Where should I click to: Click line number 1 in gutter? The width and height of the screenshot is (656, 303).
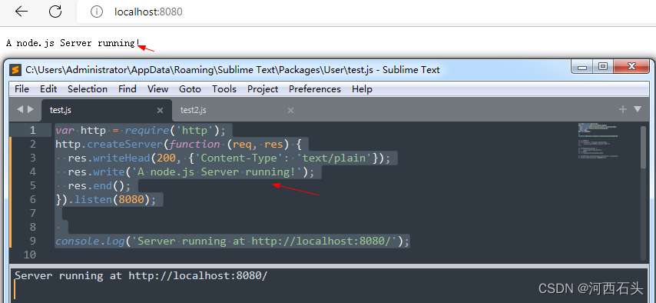click(x=32, y=130)
